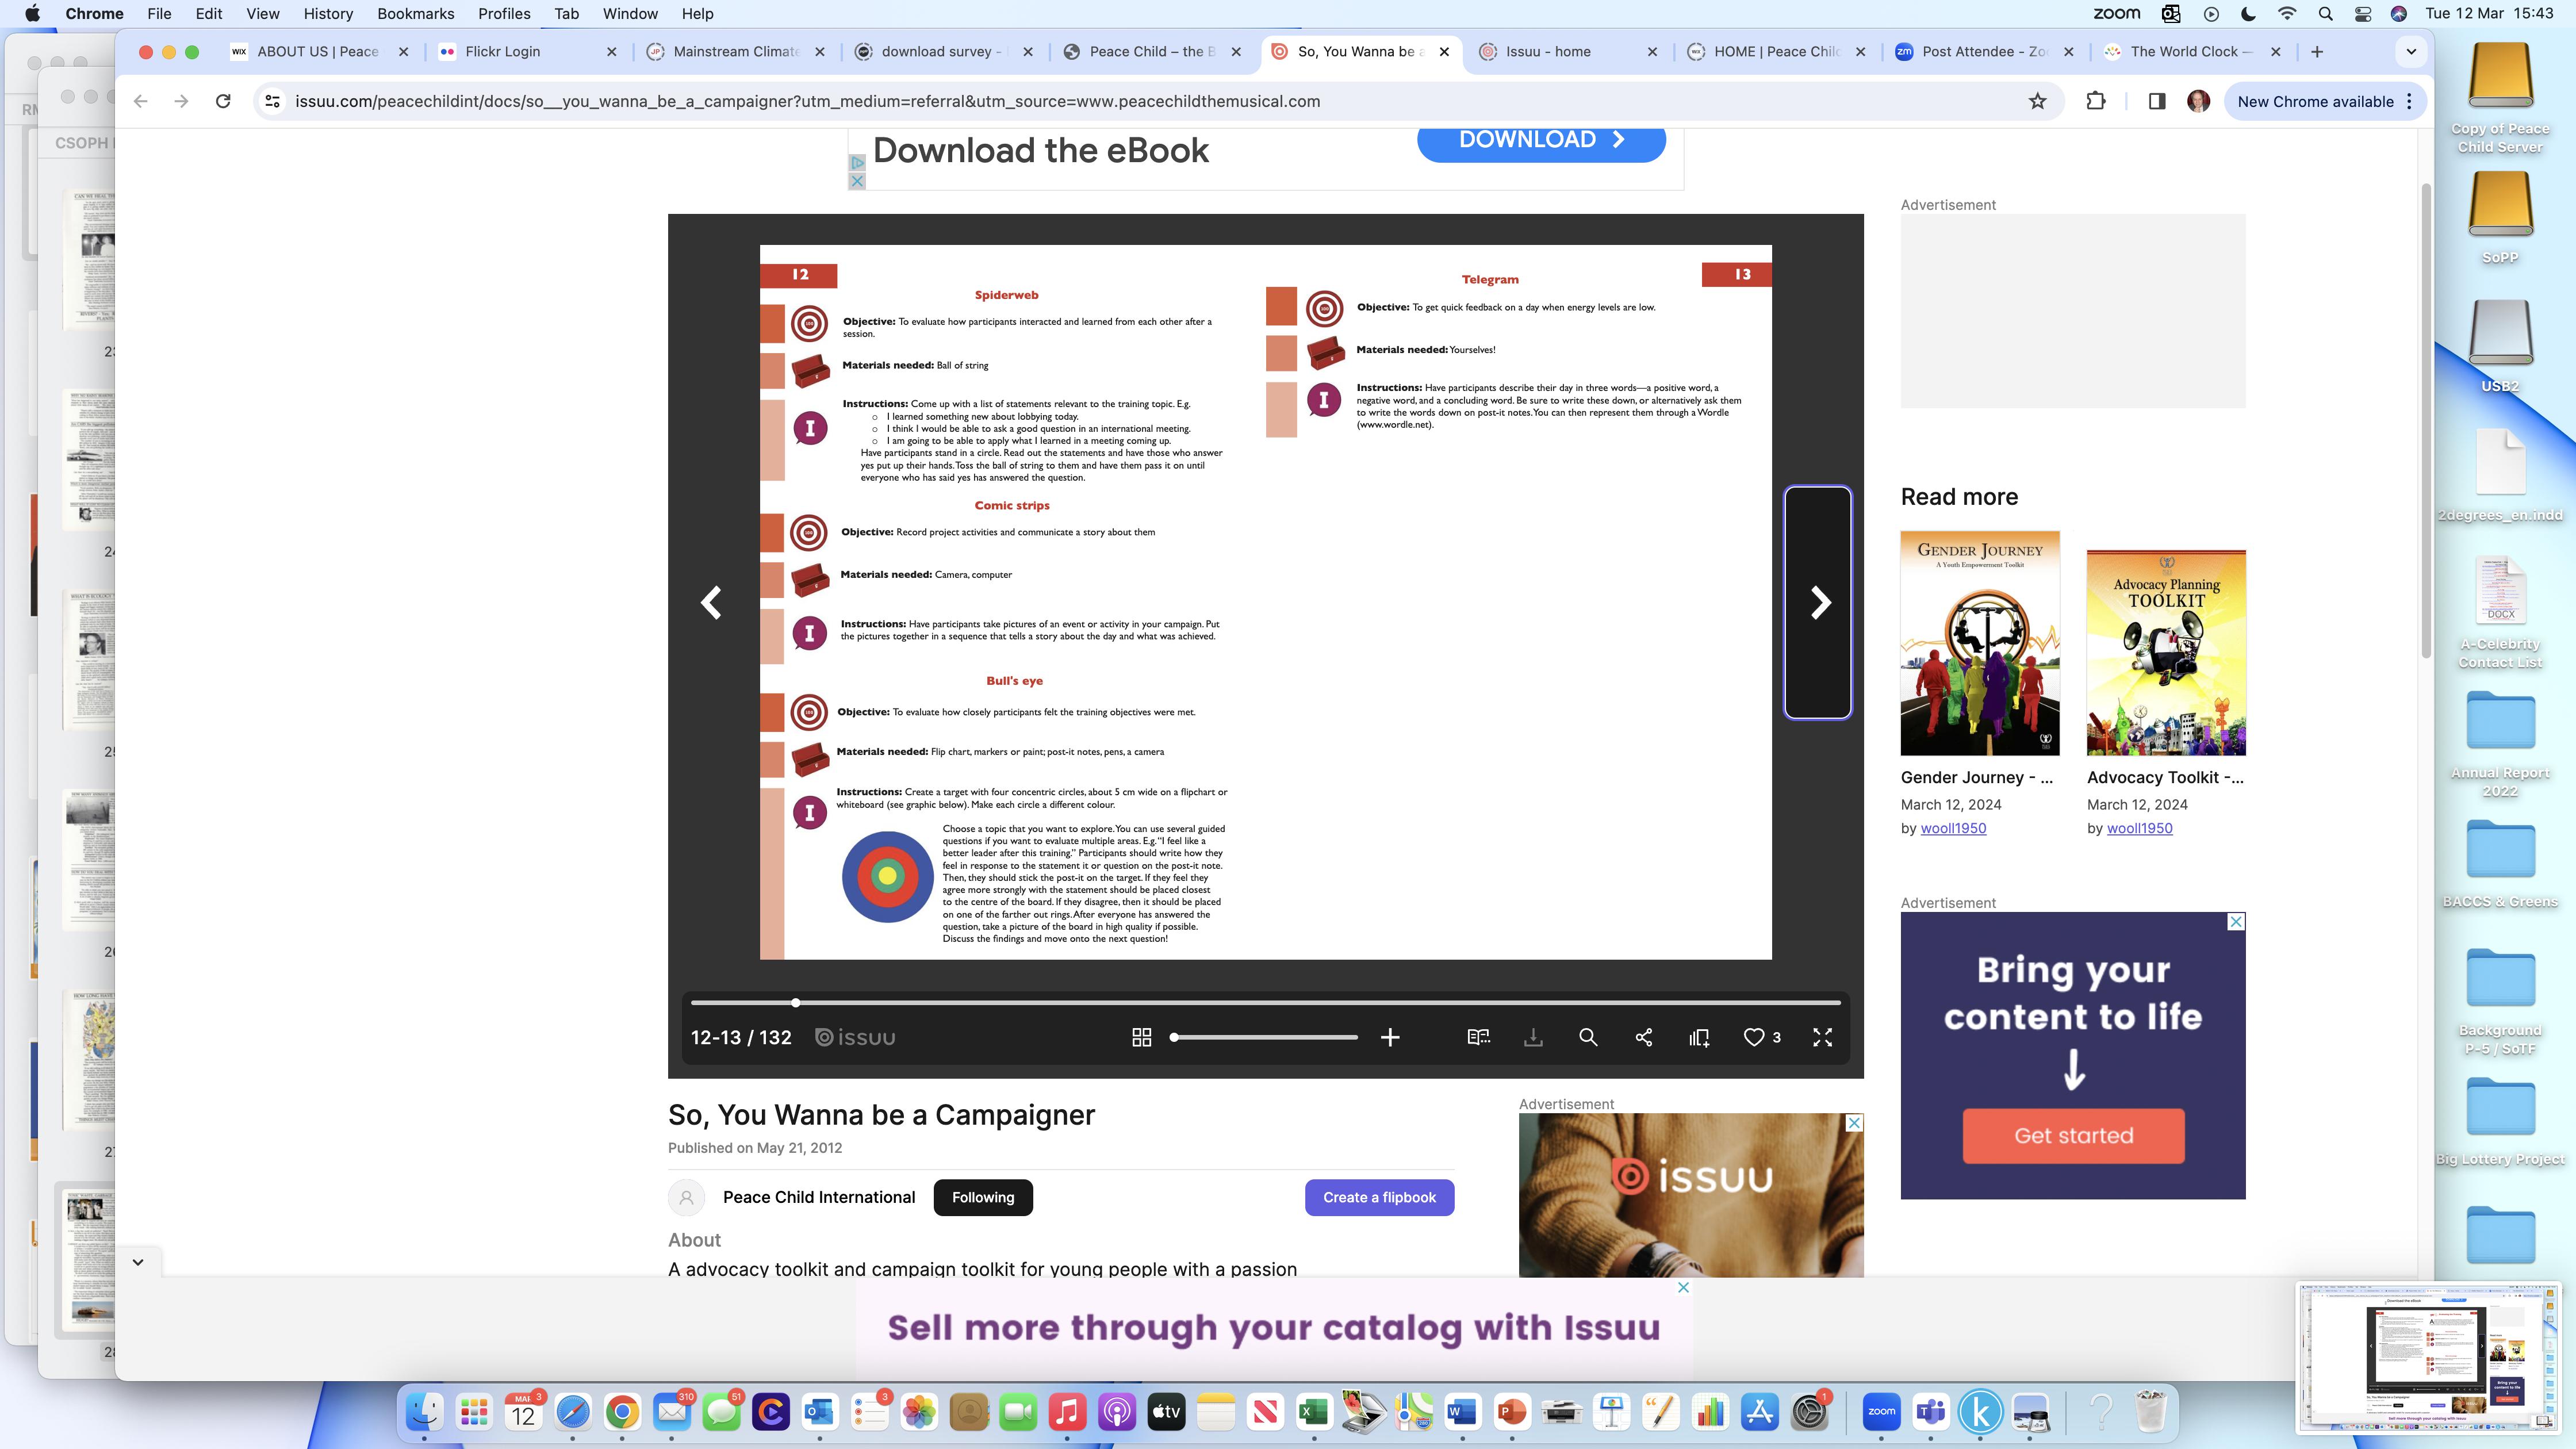This screenshot has height=1449, width=2576.
Task: Enter fullscreen mode in the viewer
Action: tap(1822, 1038)
